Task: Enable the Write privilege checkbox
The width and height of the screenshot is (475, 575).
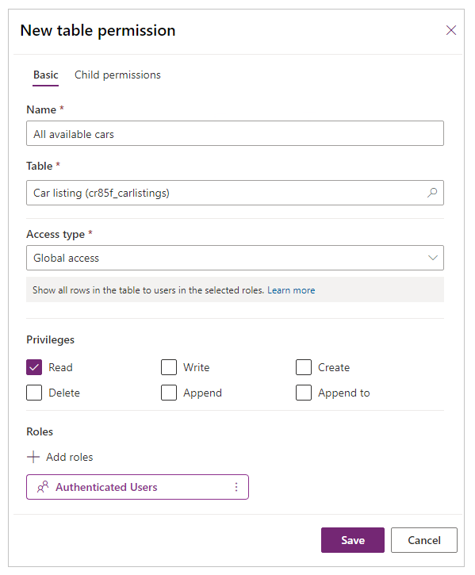Action: [169, 367]
